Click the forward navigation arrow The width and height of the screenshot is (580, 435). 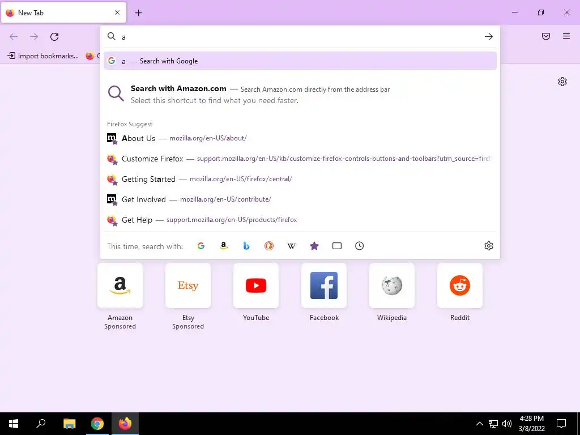[34, 37]
